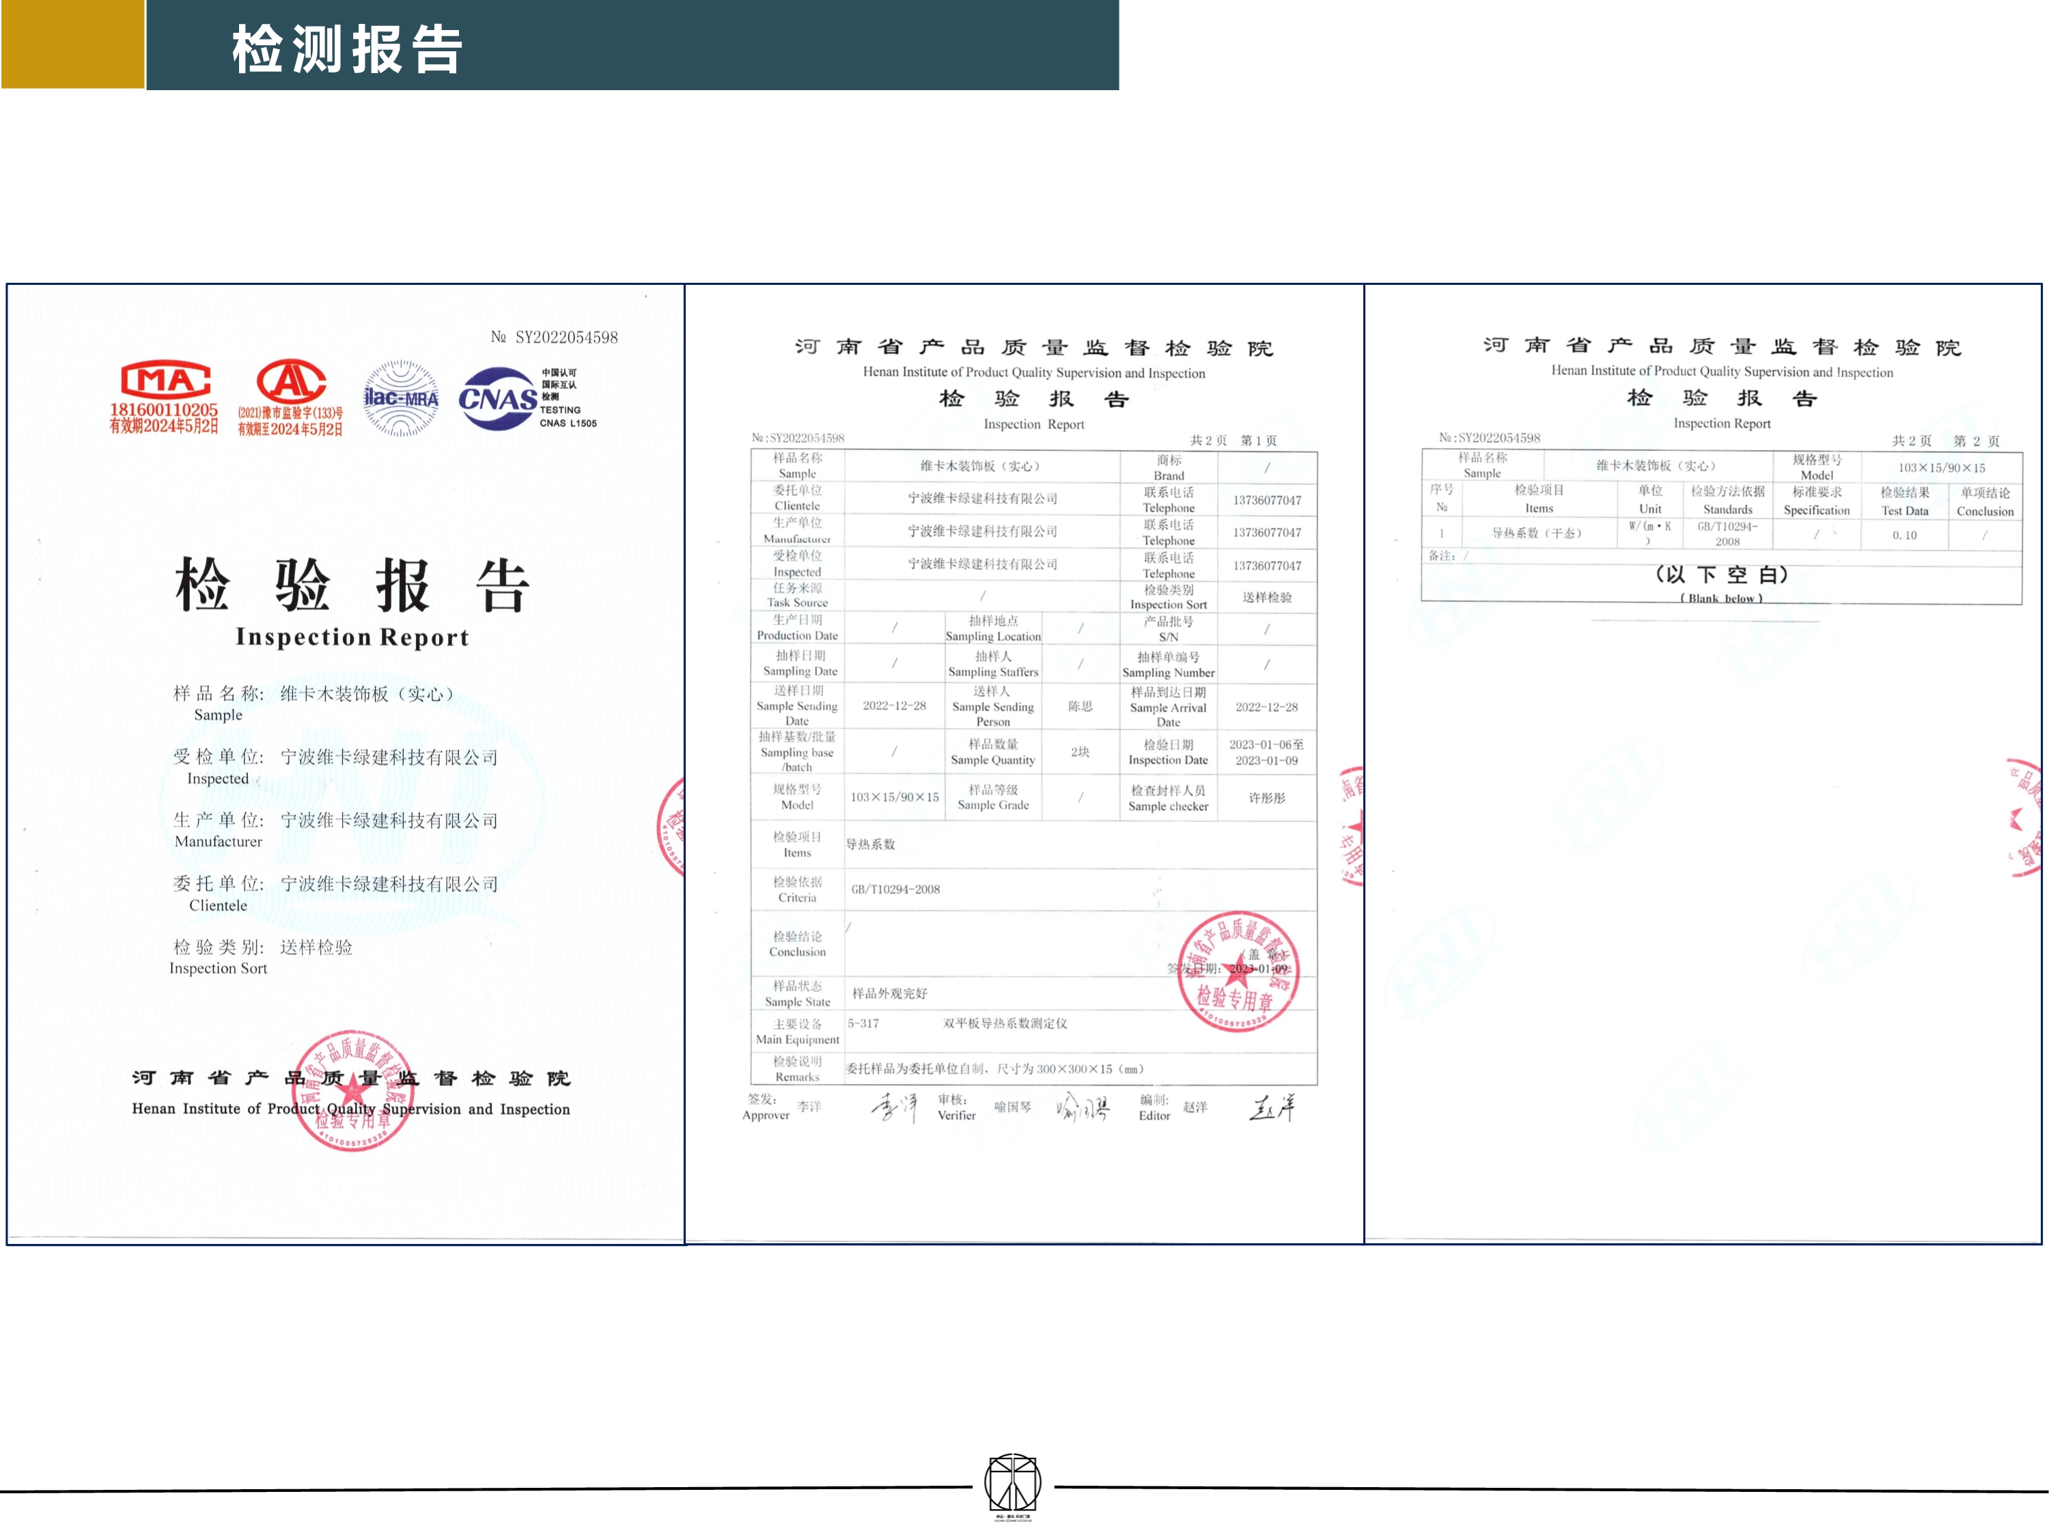Click cover sample name 维卡木装饰板（实心）
Image resolution: width=2049 pixels, height=1537 pixels.
(x=367, y=694)
